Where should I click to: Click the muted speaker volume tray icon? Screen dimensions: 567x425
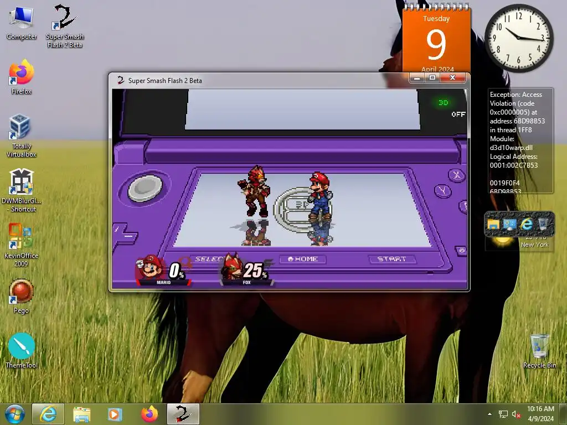516,414
